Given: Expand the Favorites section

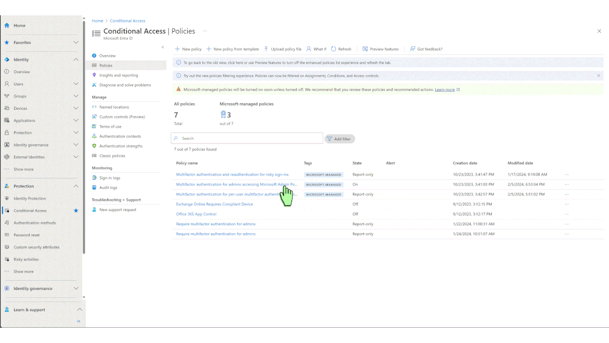Looking at the screenshot, I should click(x=76, y=43).
